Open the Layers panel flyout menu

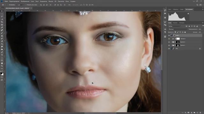[x=203, y=23]
